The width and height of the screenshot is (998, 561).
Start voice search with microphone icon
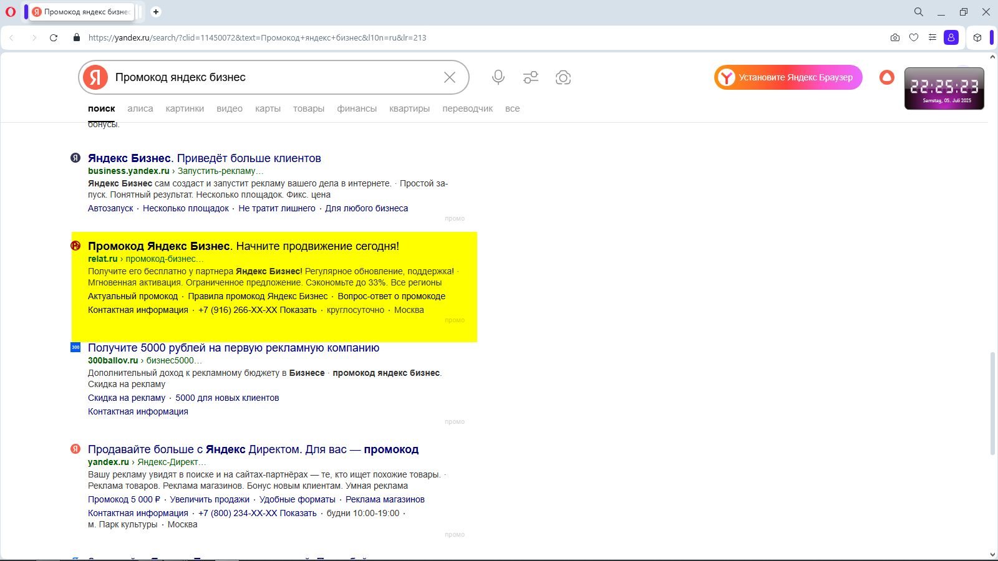(x=498, y=77)
